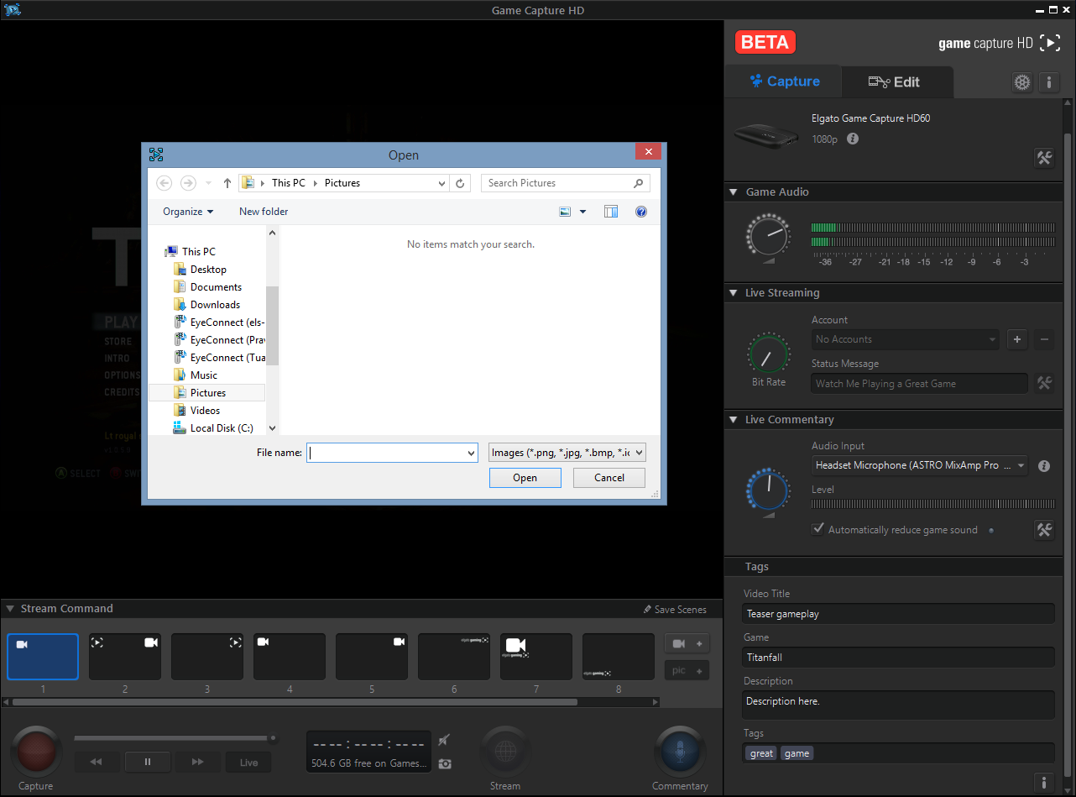Toggle the preview pane in Open dialog
The width and height of the screenshot is (1076, 797).
coord(611,212)
